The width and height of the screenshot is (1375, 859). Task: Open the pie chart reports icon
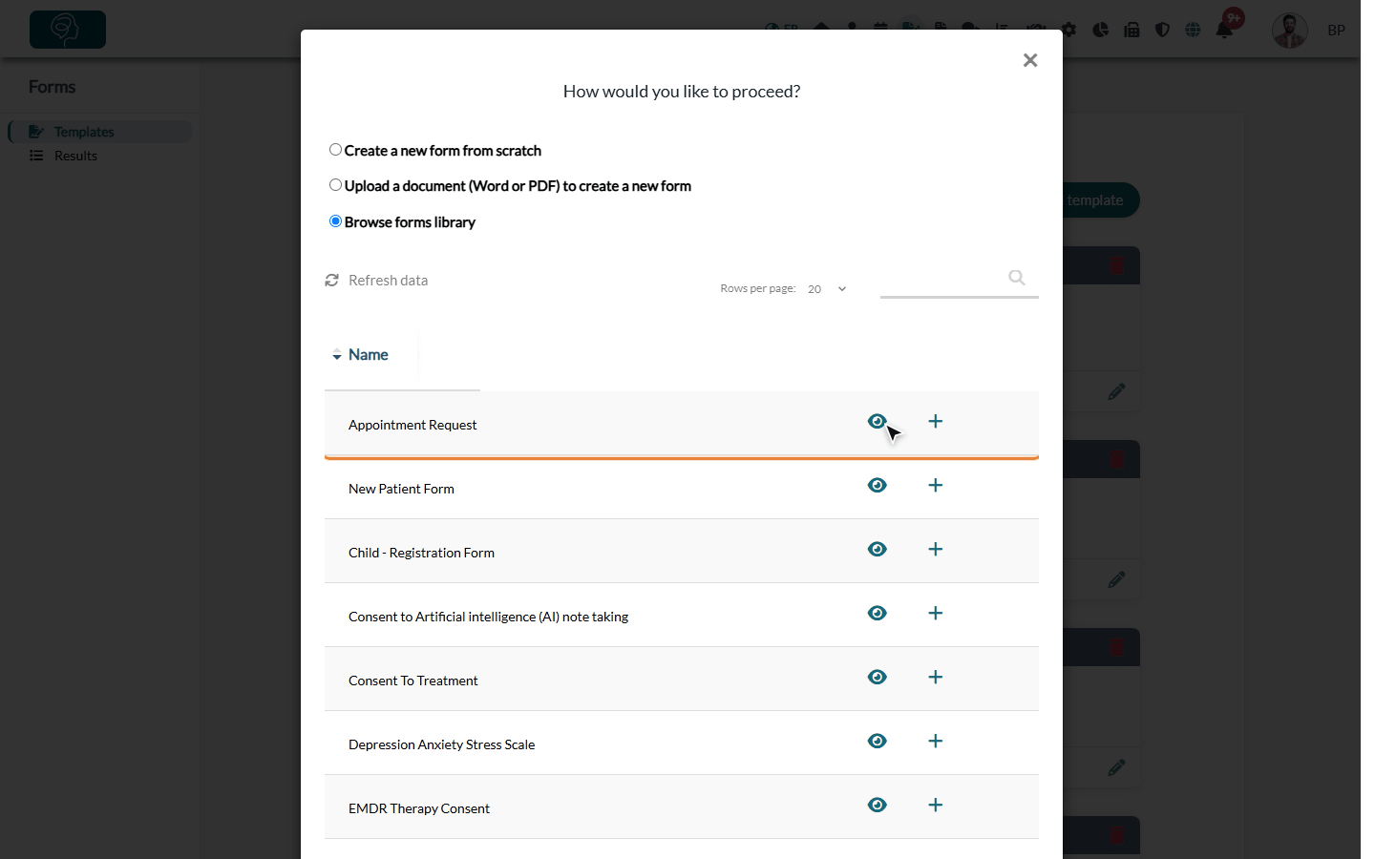(1101, 30)
